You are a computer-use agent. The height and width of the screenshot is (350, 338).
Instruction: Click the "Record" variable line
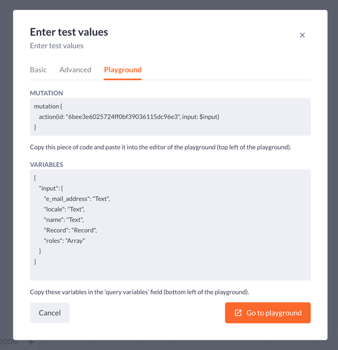[70, 230]
